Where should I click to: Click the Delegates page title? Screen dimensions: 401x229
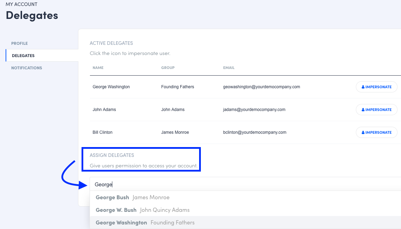[x=31, y=15]
